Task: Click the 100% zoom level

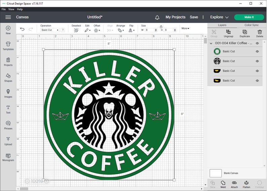Action: coord(37,181)
